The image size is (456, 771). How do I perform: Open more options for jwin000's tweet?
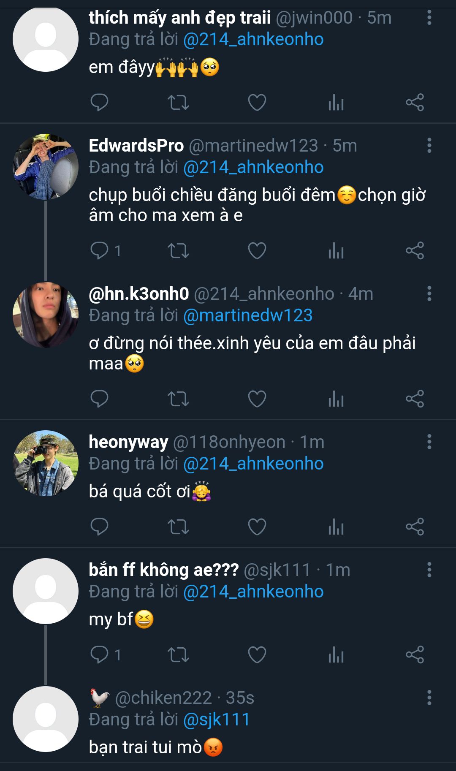(429, 18)
